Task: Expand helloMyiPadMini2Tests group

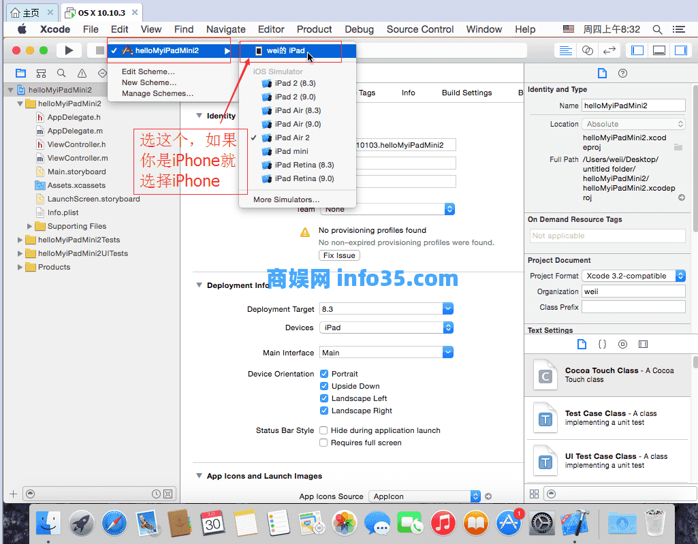Action: pos(20,240)
